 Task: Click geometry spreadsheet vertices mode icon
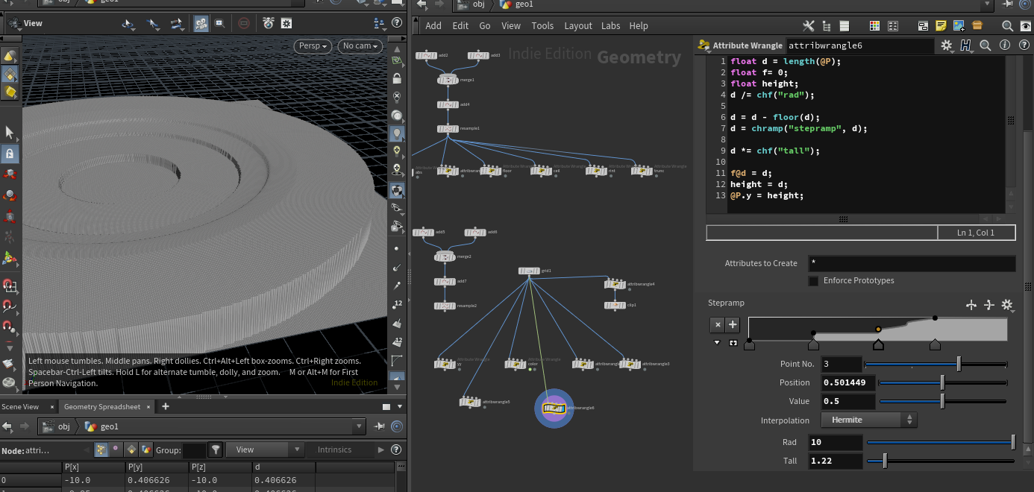tap(116, 450)
